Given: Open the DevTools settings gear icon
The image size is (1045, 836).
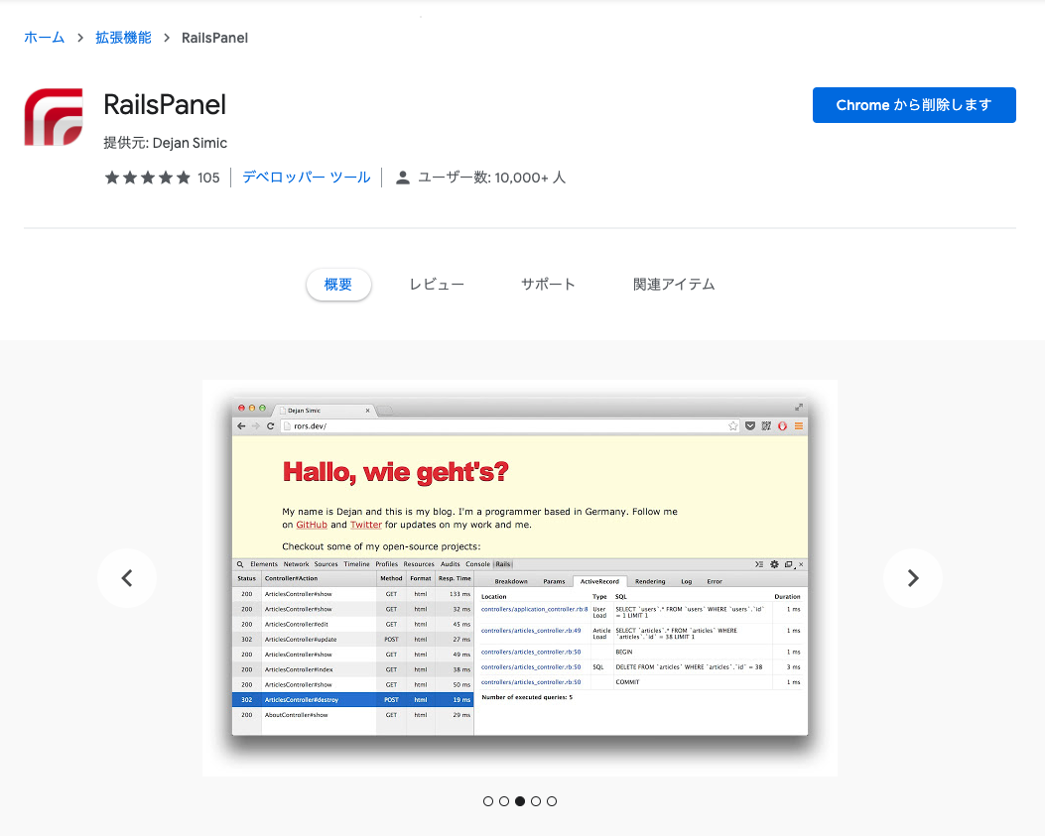Looking at the screenshot, I should pyautogui.click(x=775, y=563).
